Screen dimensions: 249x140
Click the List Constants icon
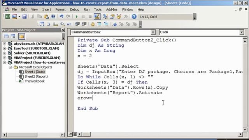click(48, 24)
